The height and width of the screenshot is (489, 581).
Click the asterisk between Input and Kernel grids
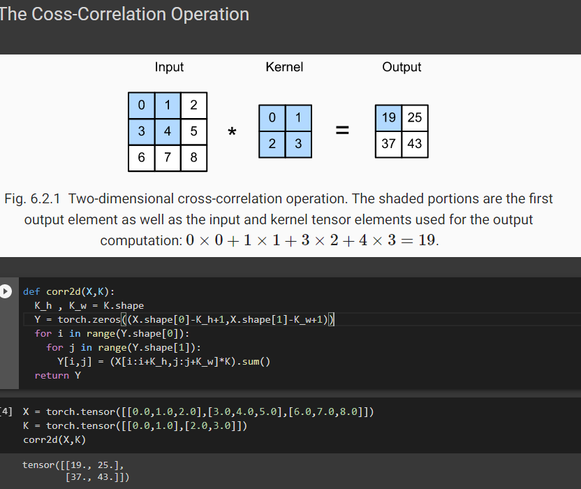click(232, 131)
